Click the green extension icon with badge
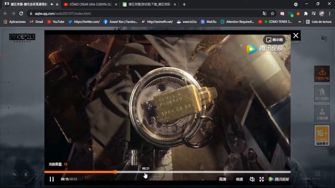 291,14
